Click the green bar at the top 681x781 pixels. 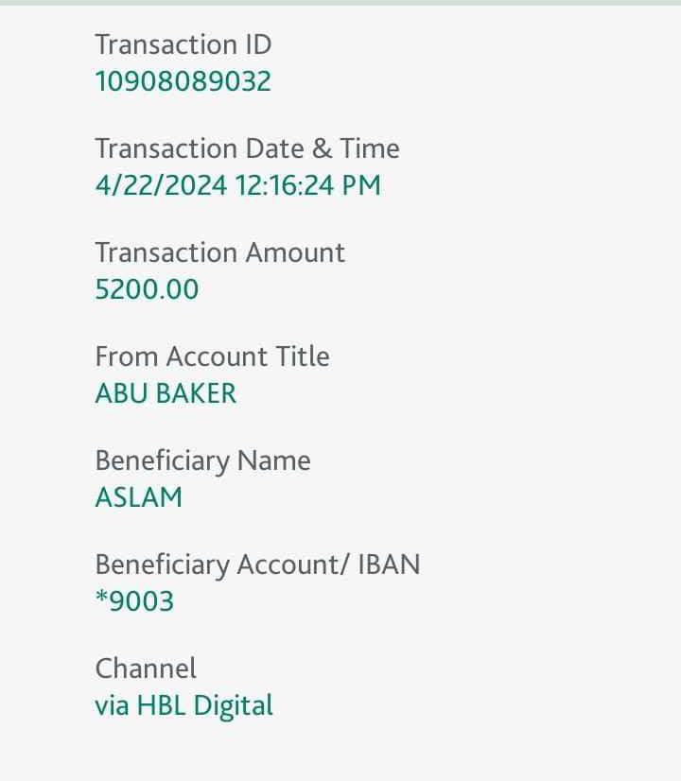click(x=340, y=3)
